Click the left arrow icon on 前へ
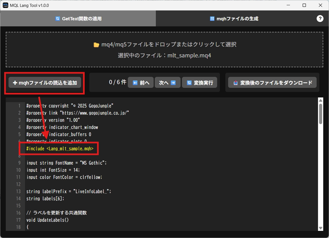 point(135,83)
